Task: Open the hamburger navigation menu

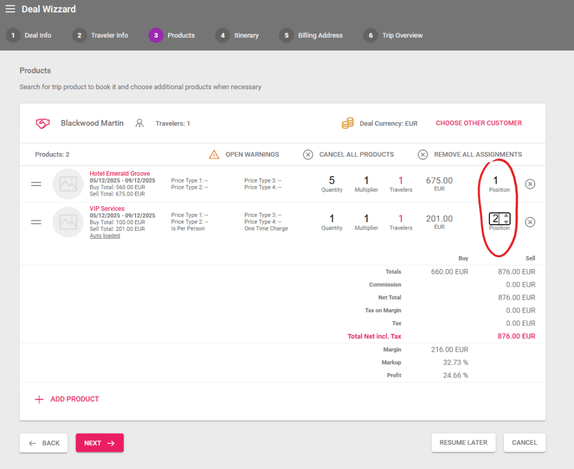Action: click(11, 8)
